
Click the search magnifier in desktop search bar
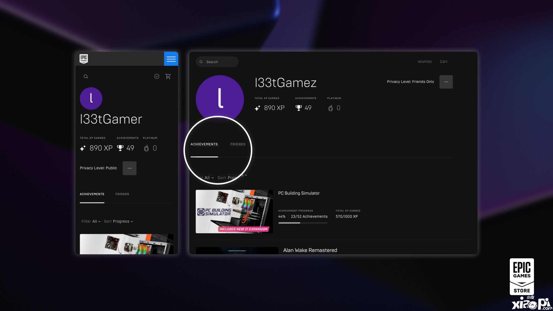tap(201, 62)
